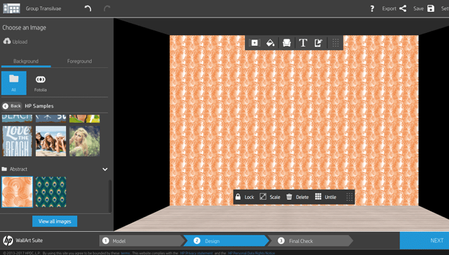This screenshot has width=449, height=255.
Task: Click the Export share icon
Action: [x=403, y=8]
